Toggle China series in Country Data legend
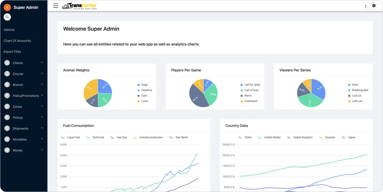Image resolution: width=383 pixels, height=192 pixels. [x=245, y=137]
